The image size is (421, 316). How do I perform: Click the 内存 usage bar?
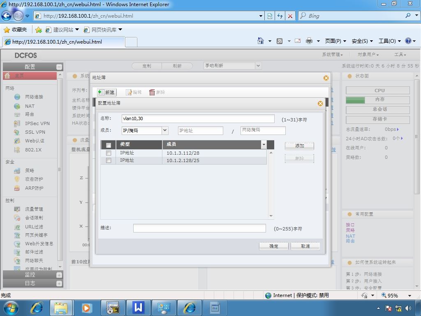378,100
